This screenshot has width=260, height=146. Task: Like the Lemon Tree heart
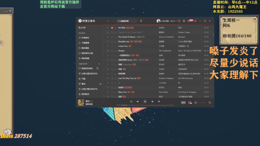click(112, 46)
